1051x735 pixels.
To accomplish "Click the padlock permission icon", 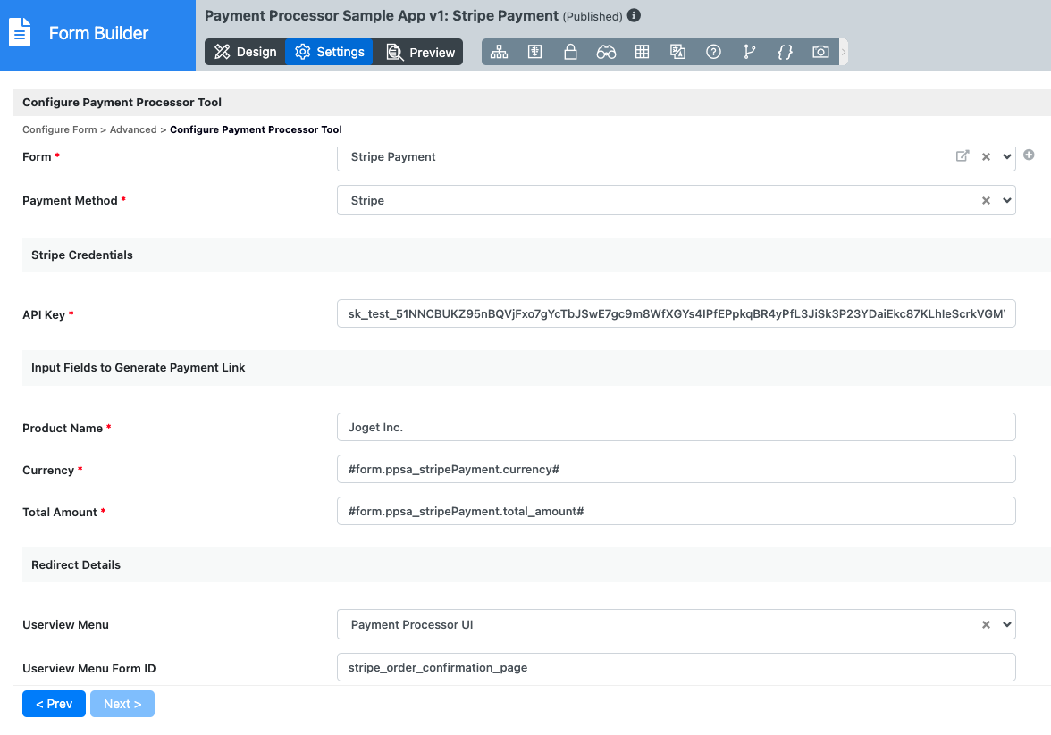I will tap(570, 52).
